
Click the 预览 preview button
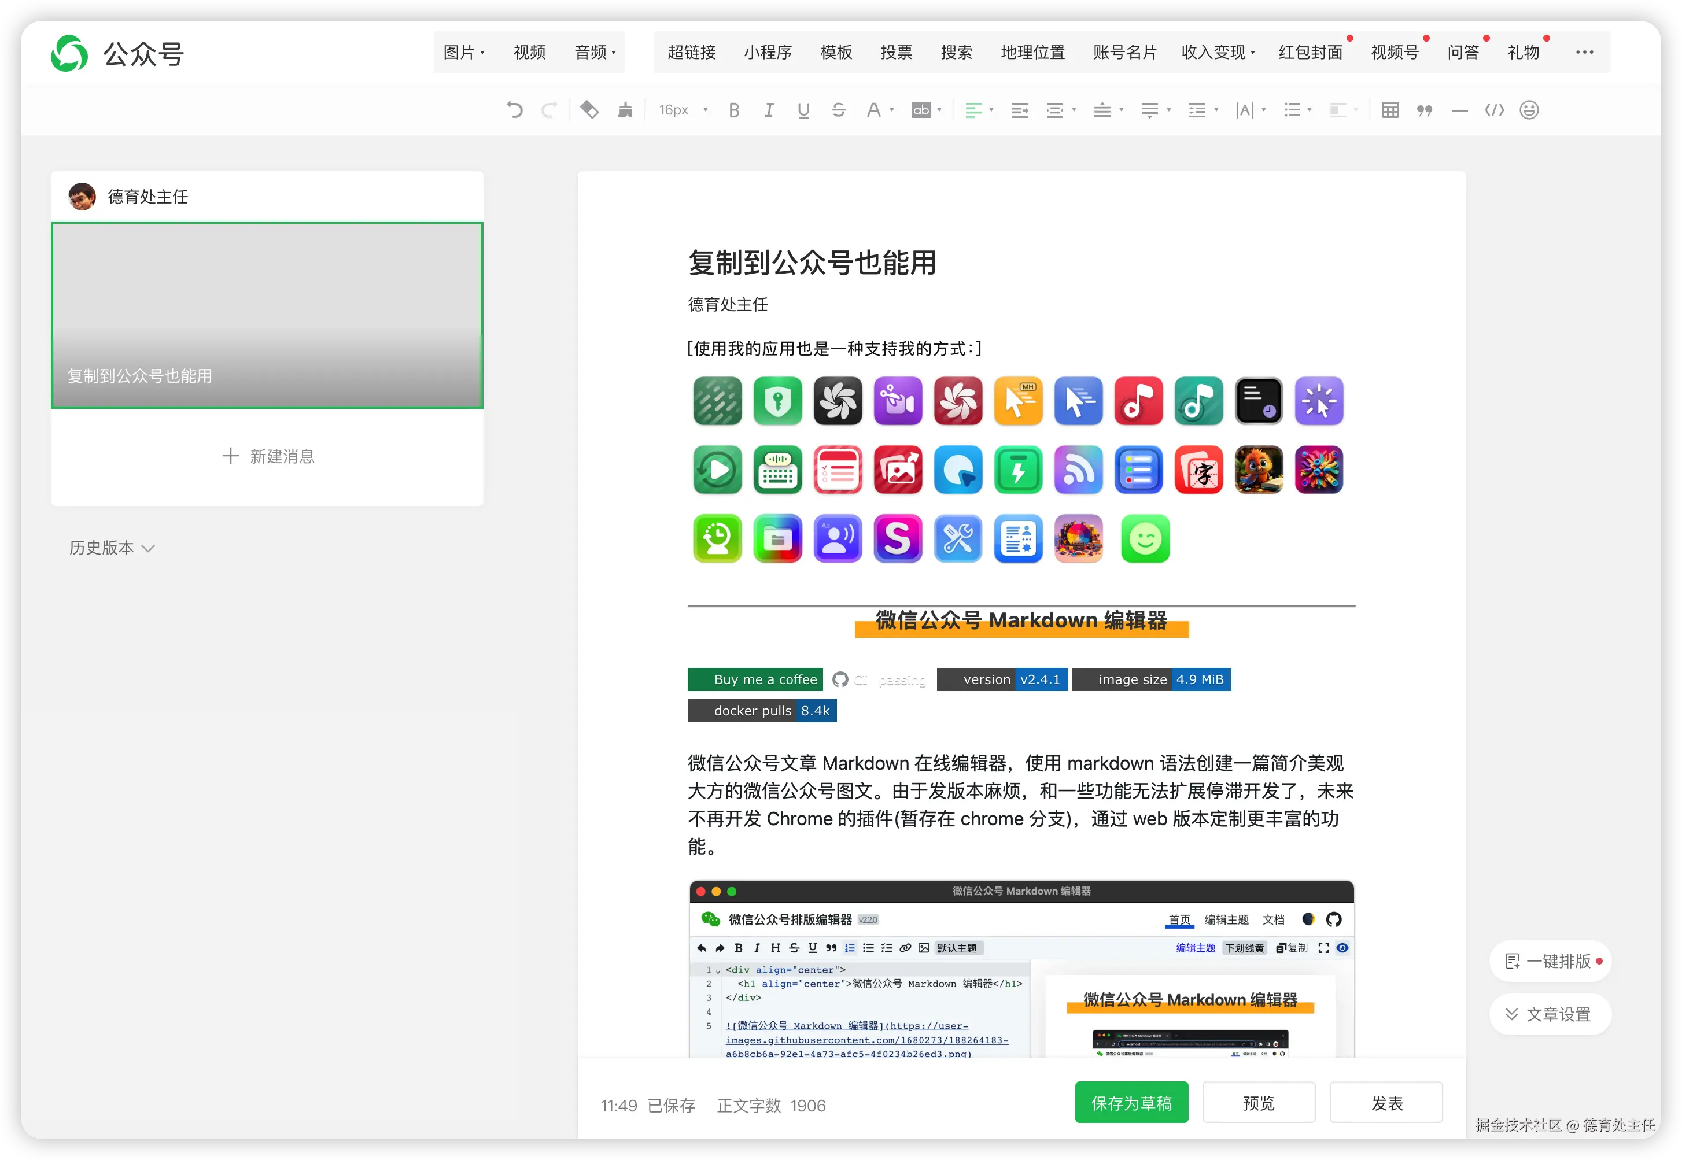[1258, 1103]
